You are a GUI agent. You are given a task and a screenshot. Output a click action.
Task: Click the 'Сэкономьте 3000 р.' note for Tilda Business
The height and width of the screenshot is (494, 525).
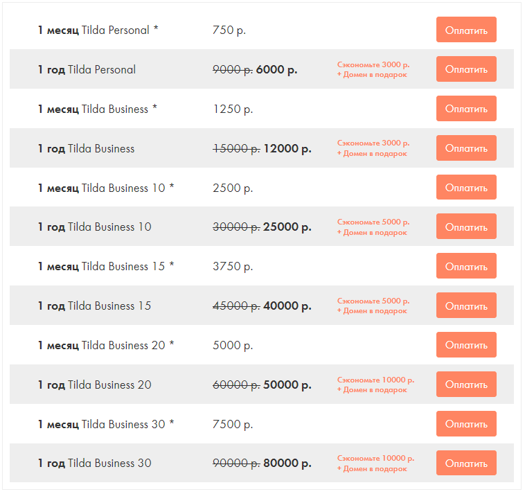tap(373, 143)
